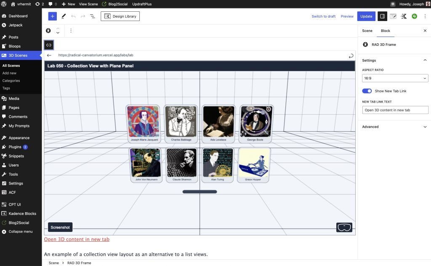431x266 pixels.
Task: Expand the Advanced panel section
Action: coord(394,126)
